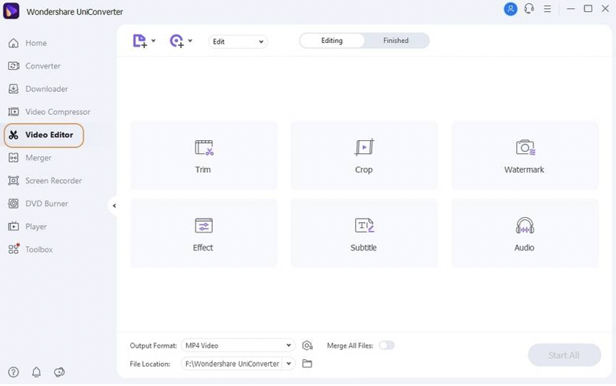Screen dimensions: 616x386
Task: Open the Effect adjustment tool
Action: coord(204,233)
